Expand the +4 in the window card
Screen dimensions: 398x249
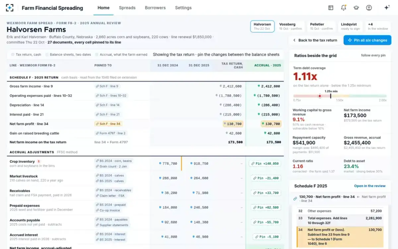click(x=378, y=26)
